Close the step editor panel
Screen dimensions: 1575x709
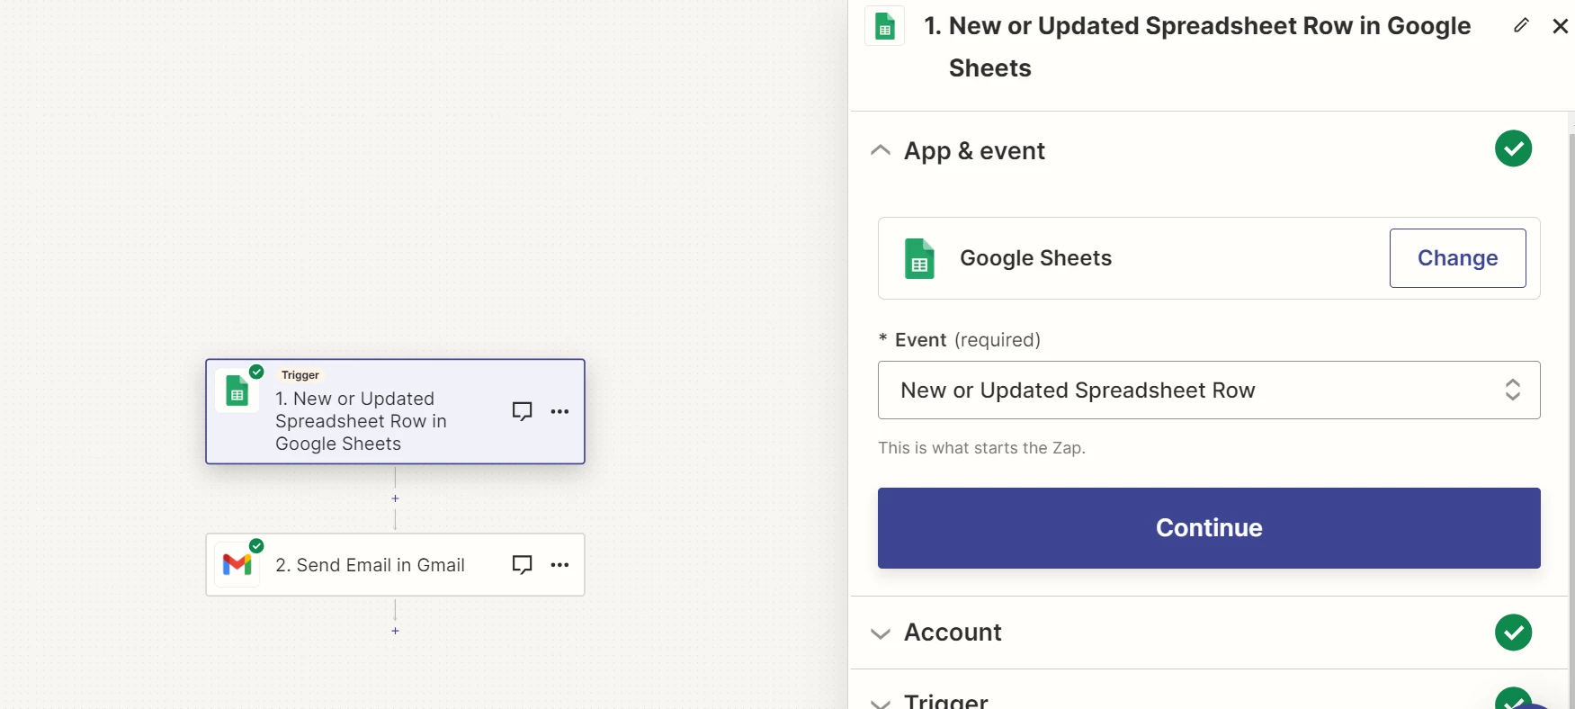[x=1561, y=26]
